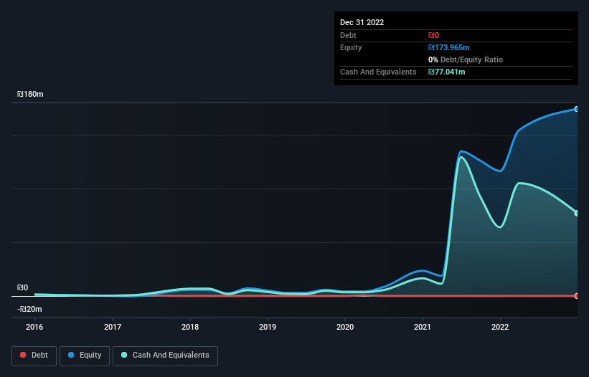Viewport: 589px width, 377px height.
Task: Click the ₪180m y-axis label
Action: pyautogui.click(x=30, y=94)
